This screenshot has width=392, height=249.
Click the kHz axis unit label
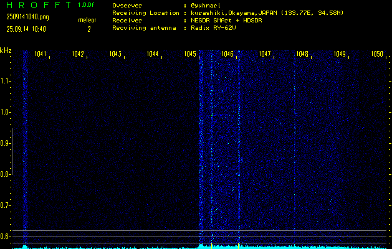coord(6,50)
